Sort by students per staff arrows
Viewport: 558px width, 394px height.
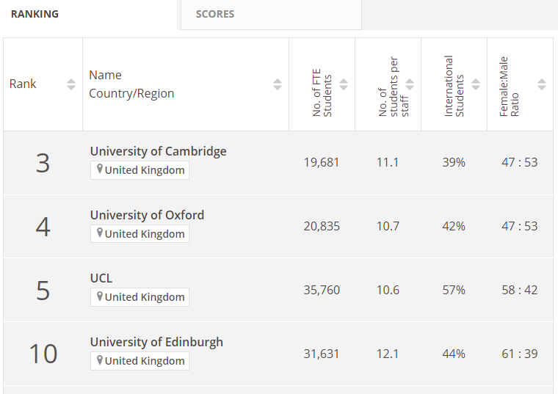tap(410, 84)
